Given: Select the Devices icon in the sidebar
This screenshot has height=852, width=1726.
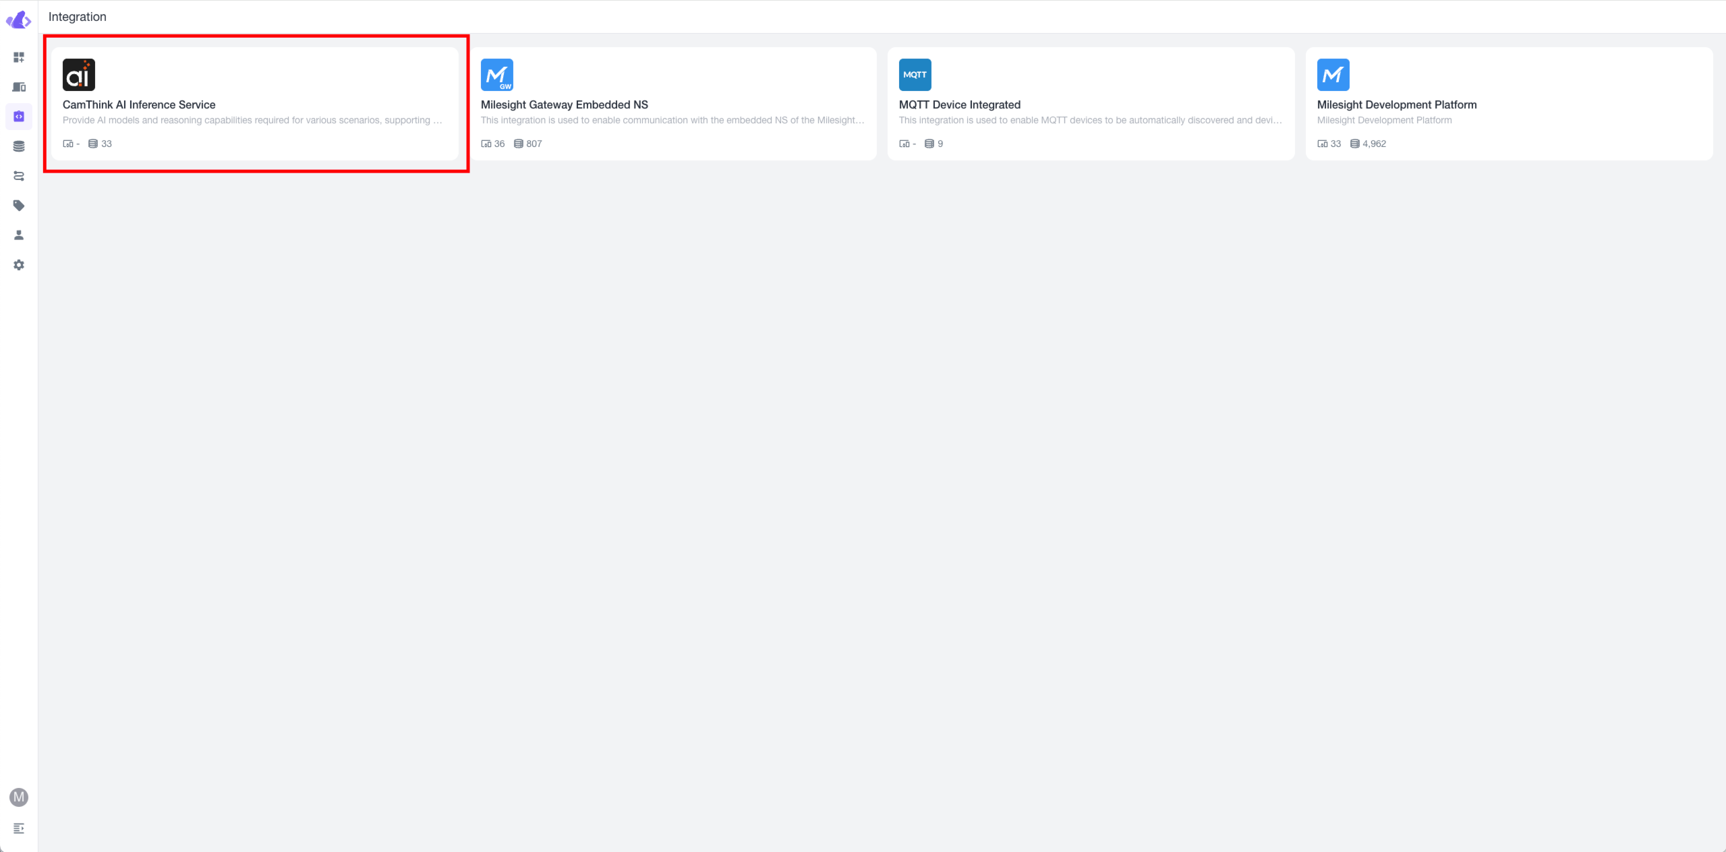Looking at the screenshot, I should pos(19,87).
